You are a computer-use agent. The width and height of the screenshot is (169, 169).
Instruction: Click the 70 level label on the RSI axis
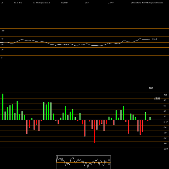click(2, 39)
